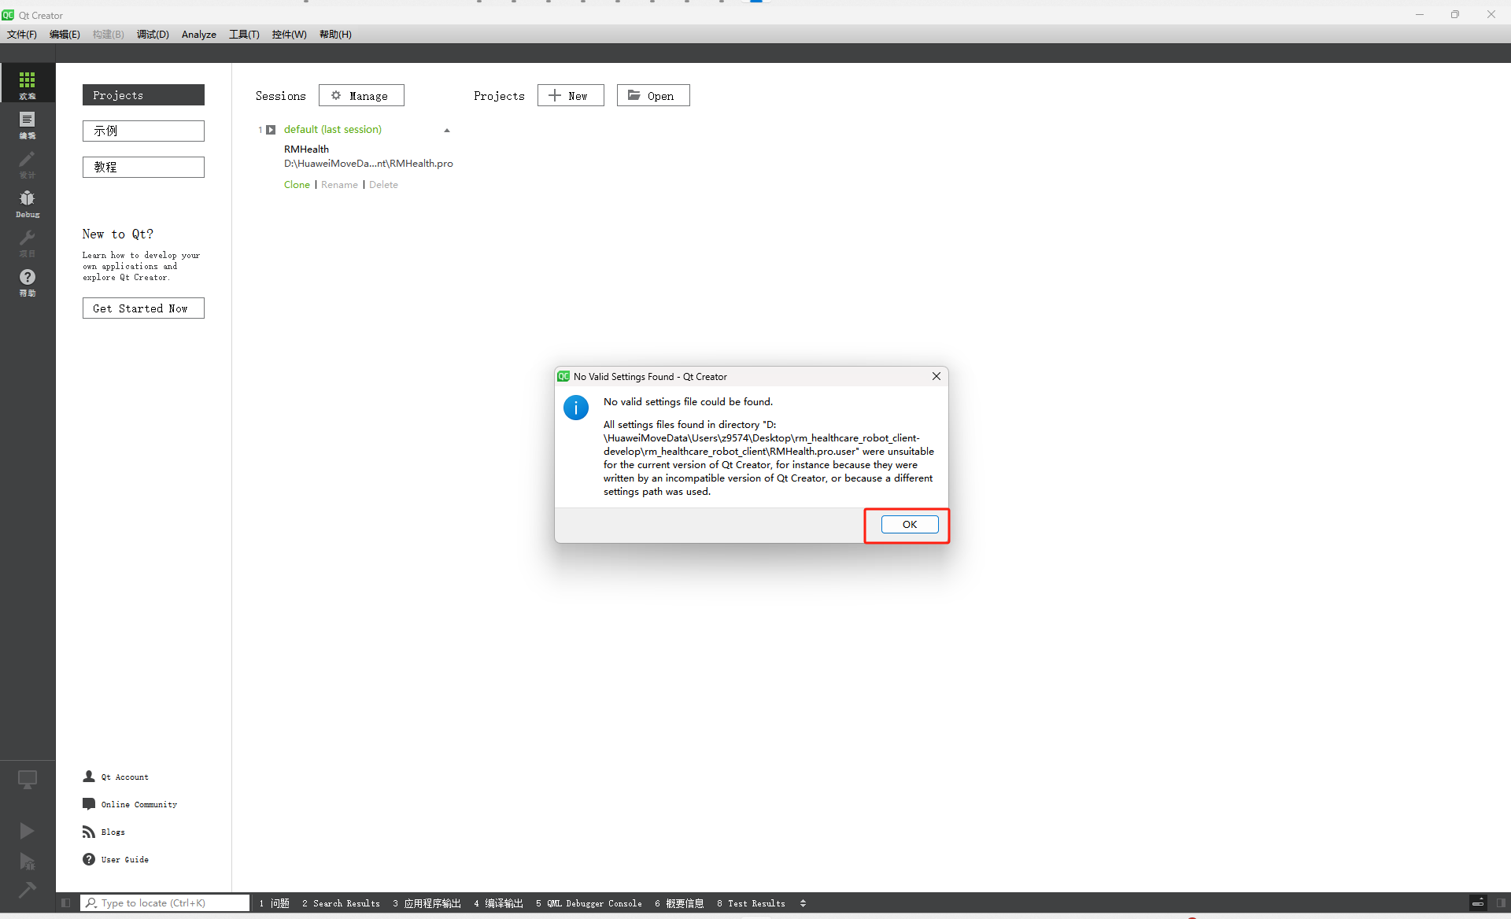Open Qt Account link
This screenshot has height=919, width=1511.
124,777
